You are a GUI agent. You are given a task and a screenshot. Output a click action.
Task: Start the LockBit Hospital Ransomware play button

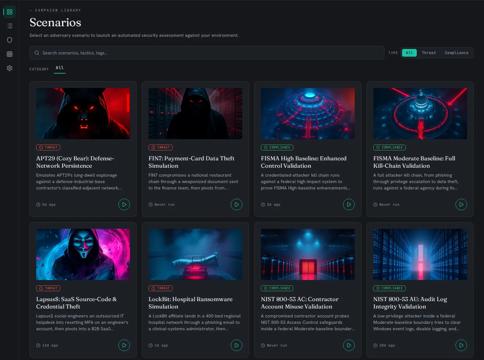pyautogui.click(x=237, y=345)
